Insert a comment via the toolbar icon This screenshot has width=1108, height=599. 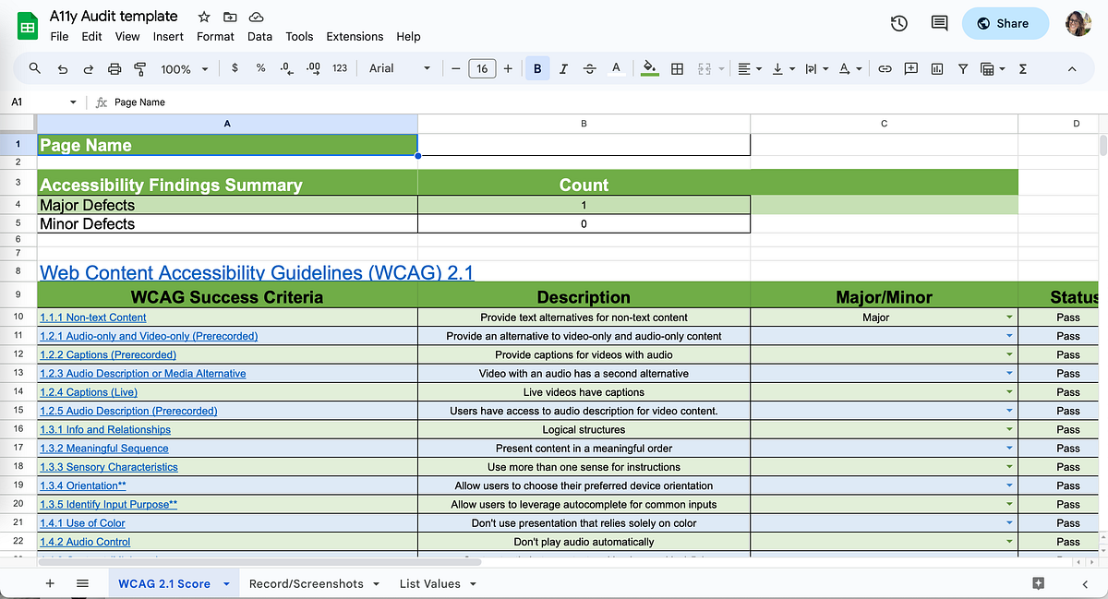pyautogui.click(x=910, y=68)
